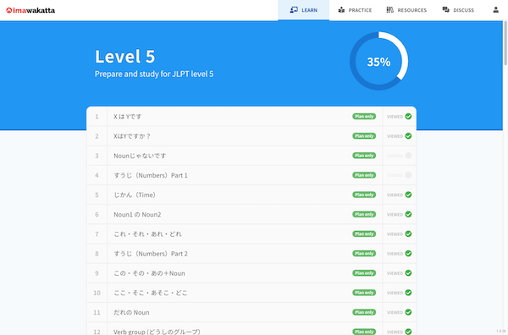Open the user account icon
Screen dimensions: 508x335
(495, 10)
